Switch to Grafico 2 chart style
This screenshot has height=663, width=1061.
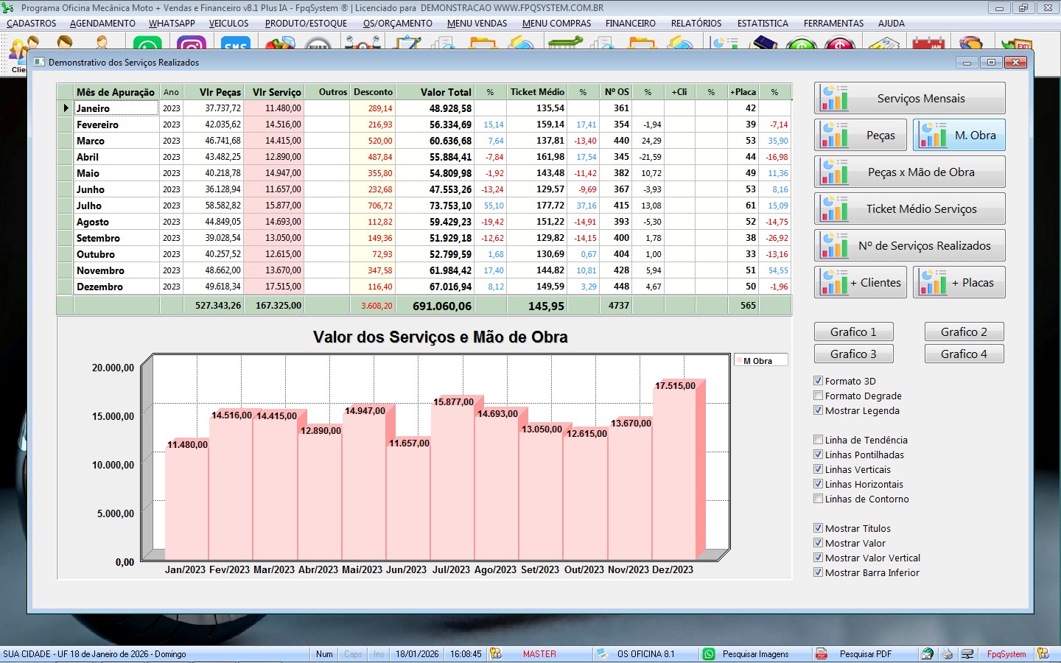[x=964, y=332]
